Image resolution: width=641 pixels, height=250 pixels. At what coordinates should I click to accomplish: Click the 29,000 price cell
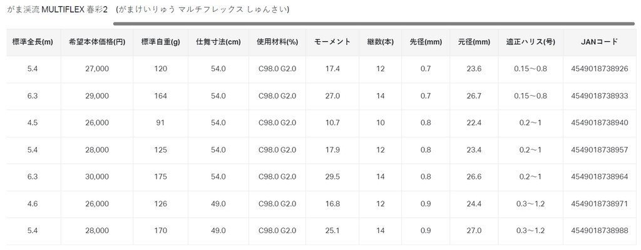[x=97, y=96]
